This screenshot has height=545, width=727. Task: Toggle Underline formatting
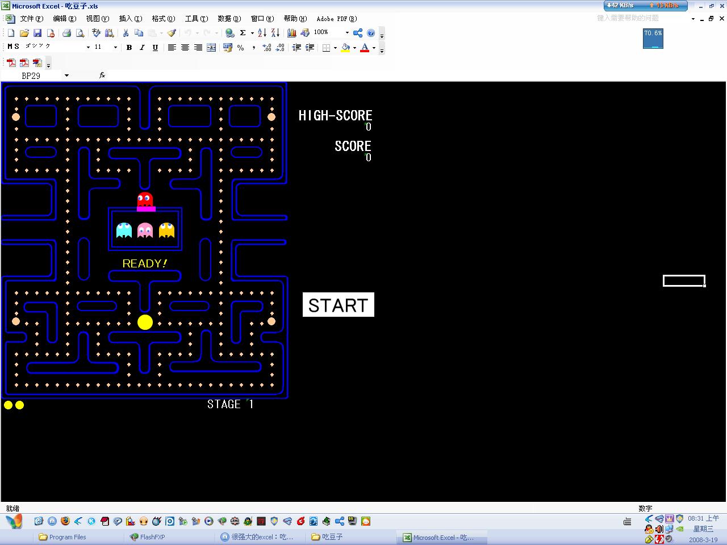tap(155, 48)
